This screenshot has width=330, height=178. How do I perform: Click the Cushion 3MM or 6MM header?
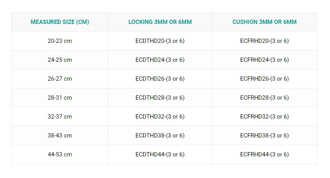[x=264, y=22]
